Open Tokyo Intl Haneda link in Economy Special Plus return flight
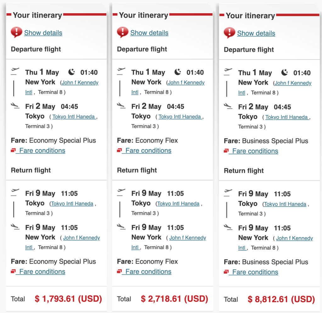This screenshot has width=322, height=313. coord(72,204)
